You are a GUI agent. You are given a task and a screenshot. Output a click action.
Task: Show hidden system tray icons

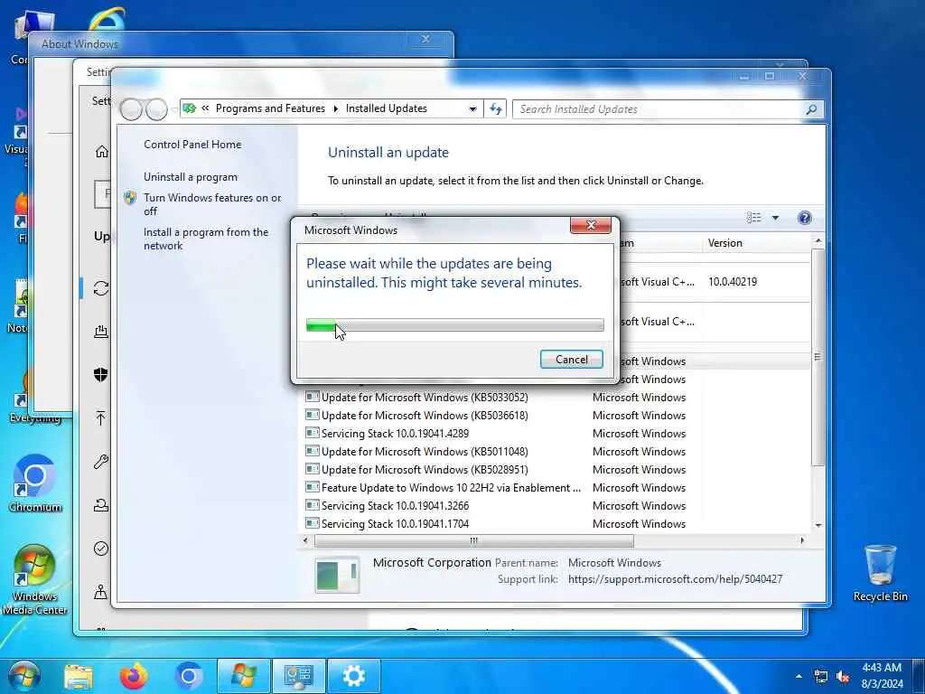pos(799,677)
